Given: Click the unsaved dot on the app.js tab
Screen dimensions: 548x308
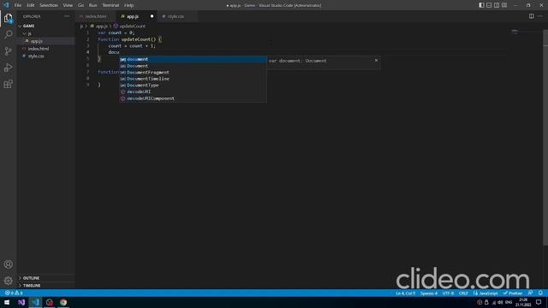Looking at the screenshot, I should (152, 16).
